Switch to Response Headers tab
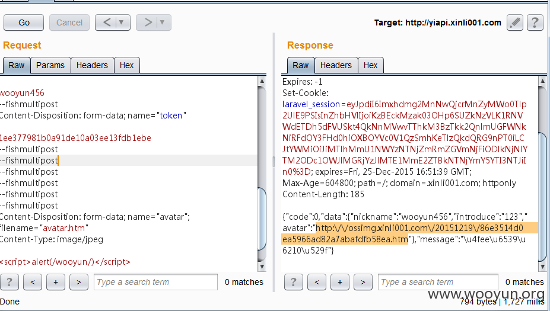Screen dimensions: 550x311 336,65
